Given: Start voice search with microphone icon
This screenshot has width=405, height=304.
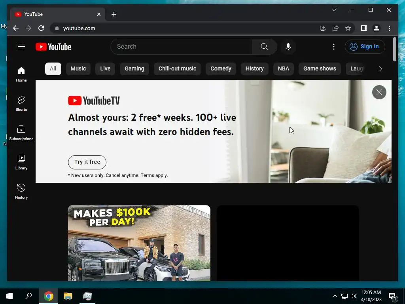Looking at the screenshot, I should pos(288,47).
